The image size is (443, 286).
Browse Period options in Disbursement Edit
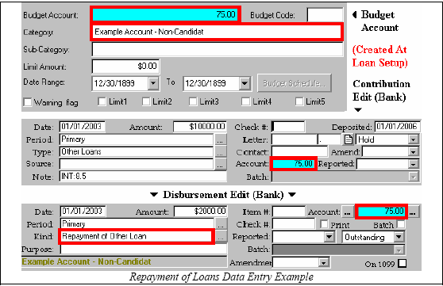[x=221, y=224]
